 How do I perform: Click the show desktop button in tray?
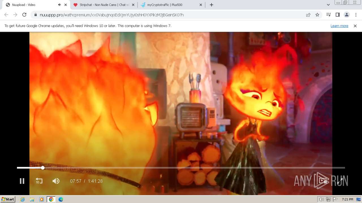click(359, 199)
